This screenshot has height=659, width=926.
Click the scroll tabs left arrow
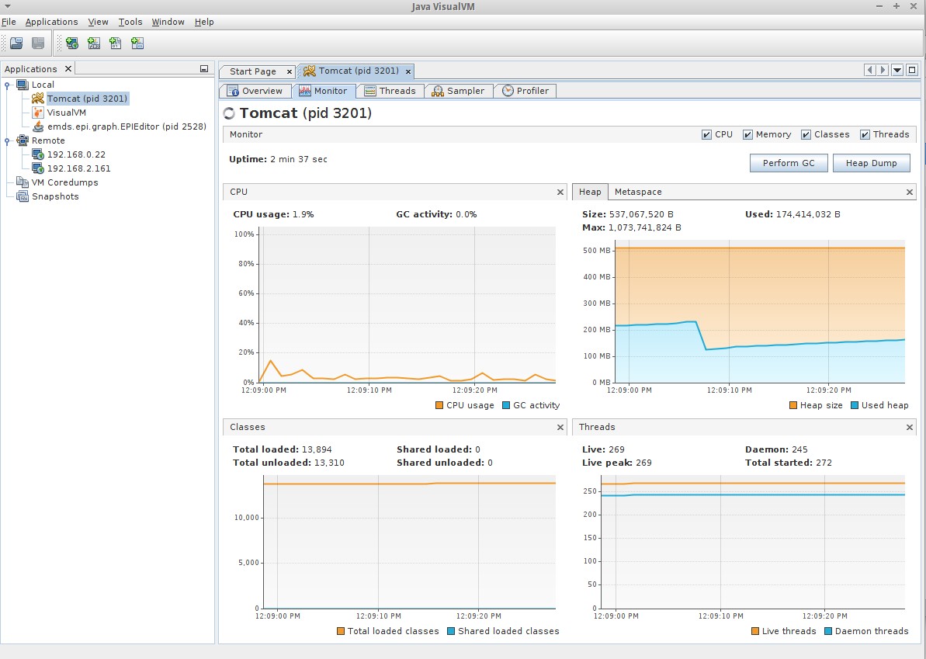(x=870, y=70)
